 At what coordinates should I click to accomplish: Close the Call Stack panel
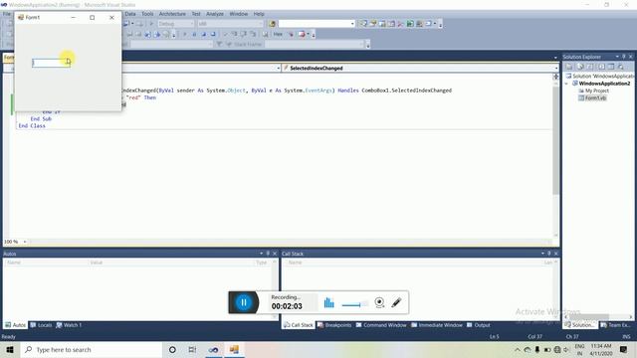556,254
